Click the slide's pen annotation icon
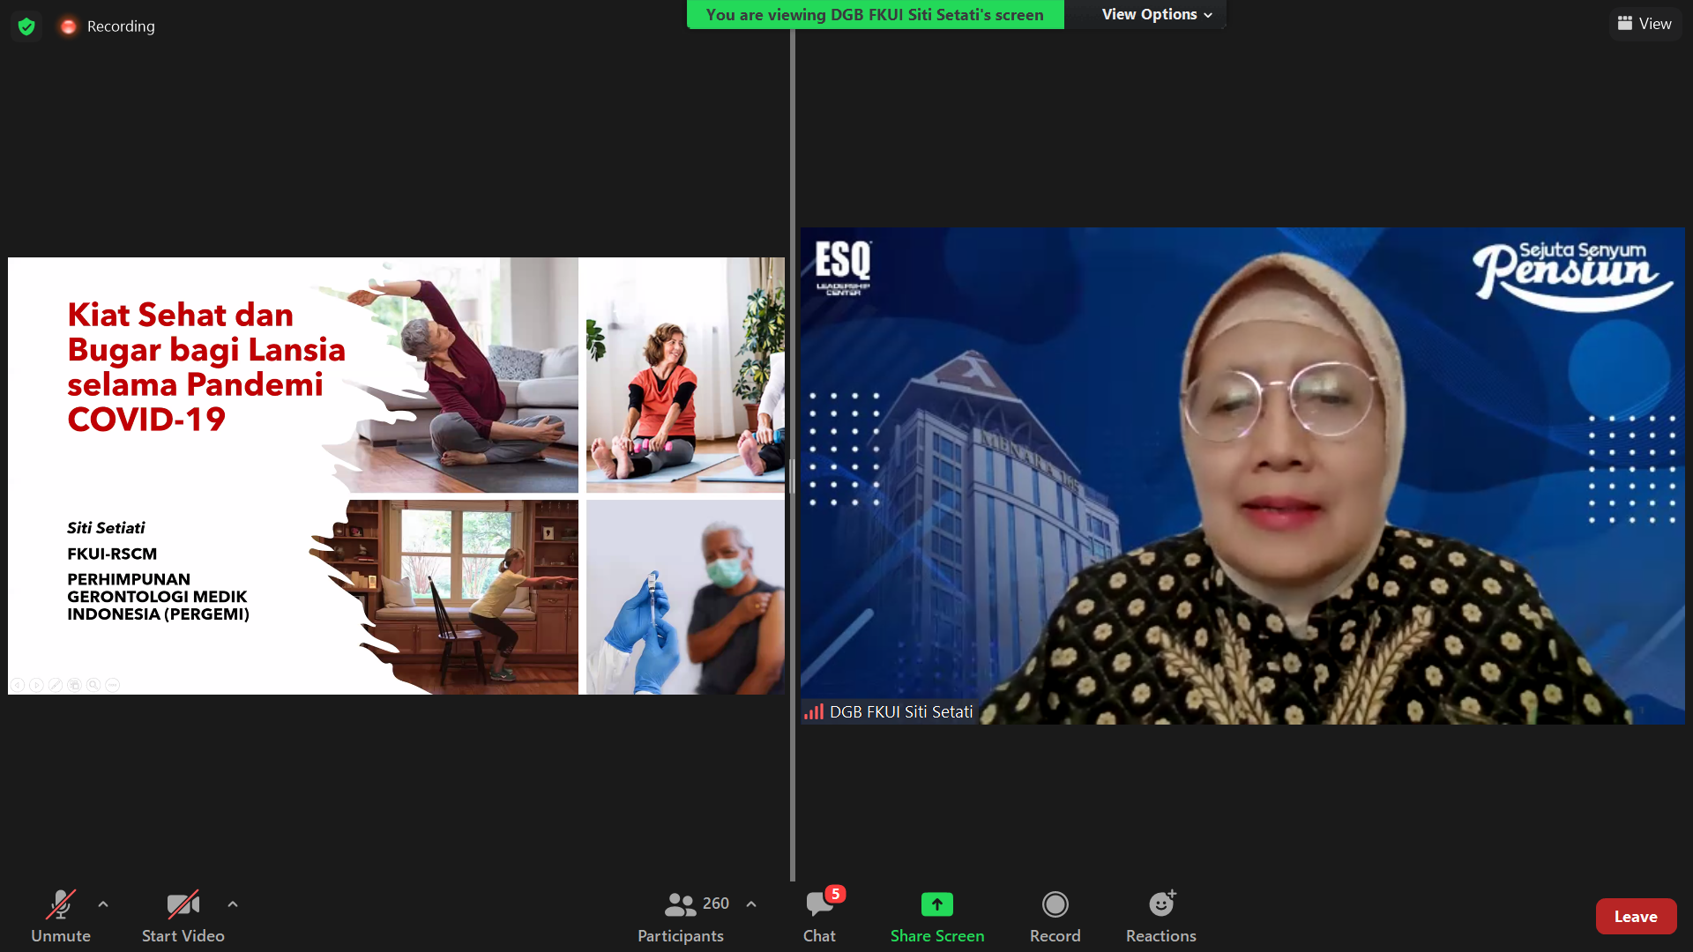The image size is (1693, 952). 55,685
